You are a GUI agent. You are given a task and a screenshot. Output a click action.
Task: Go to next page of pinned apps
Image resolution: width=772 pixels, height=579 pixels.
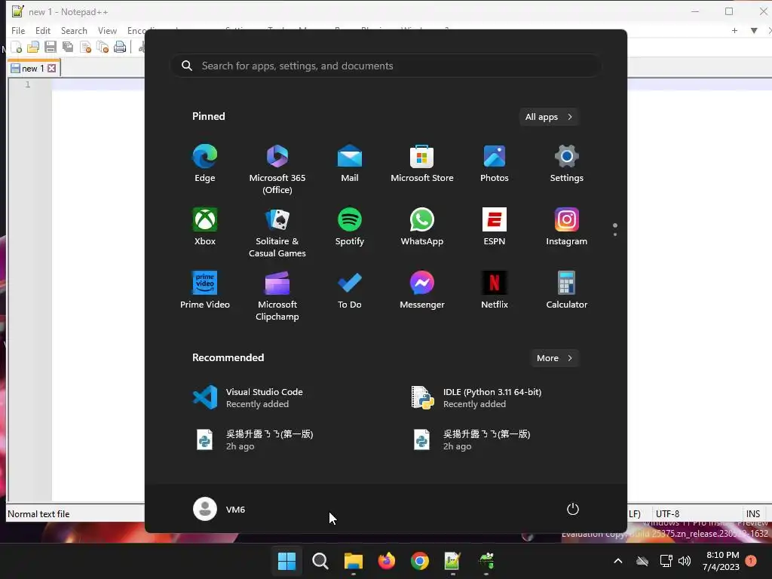tap(615, 234)
